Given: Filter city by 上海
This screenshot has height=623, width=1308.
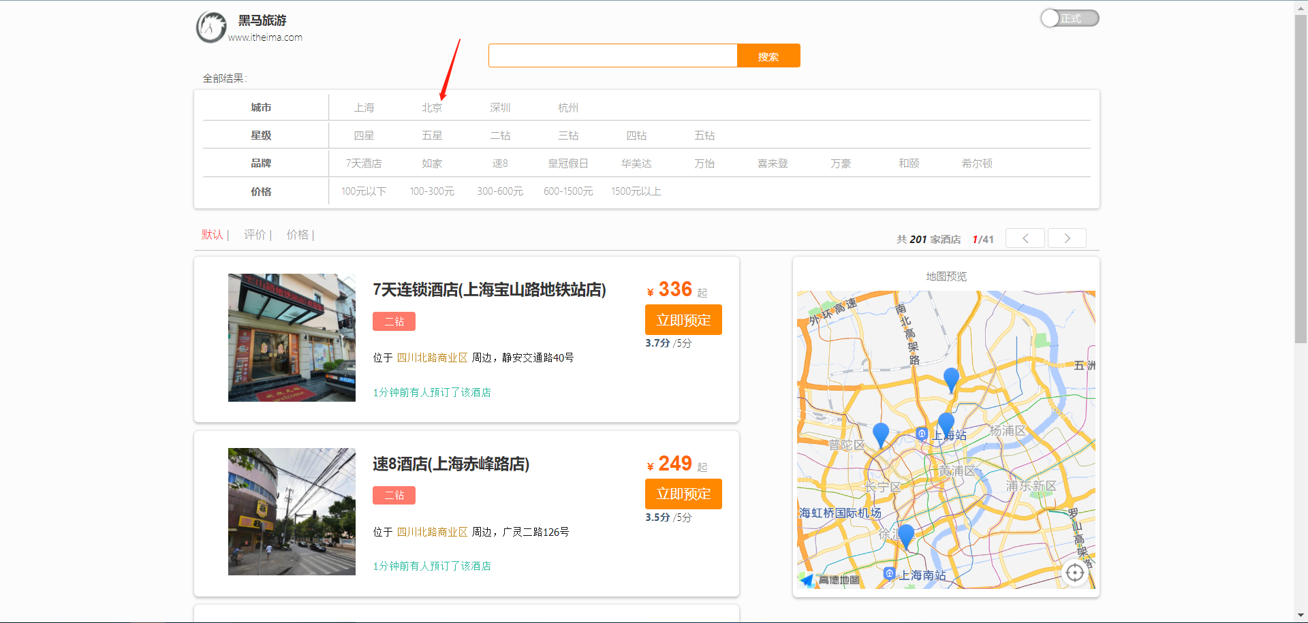Looking at the screenshot, I should [364, 108].
